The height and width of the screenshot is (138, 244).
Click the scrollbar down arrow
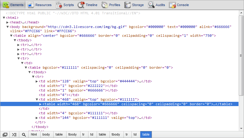pos(241,129)
